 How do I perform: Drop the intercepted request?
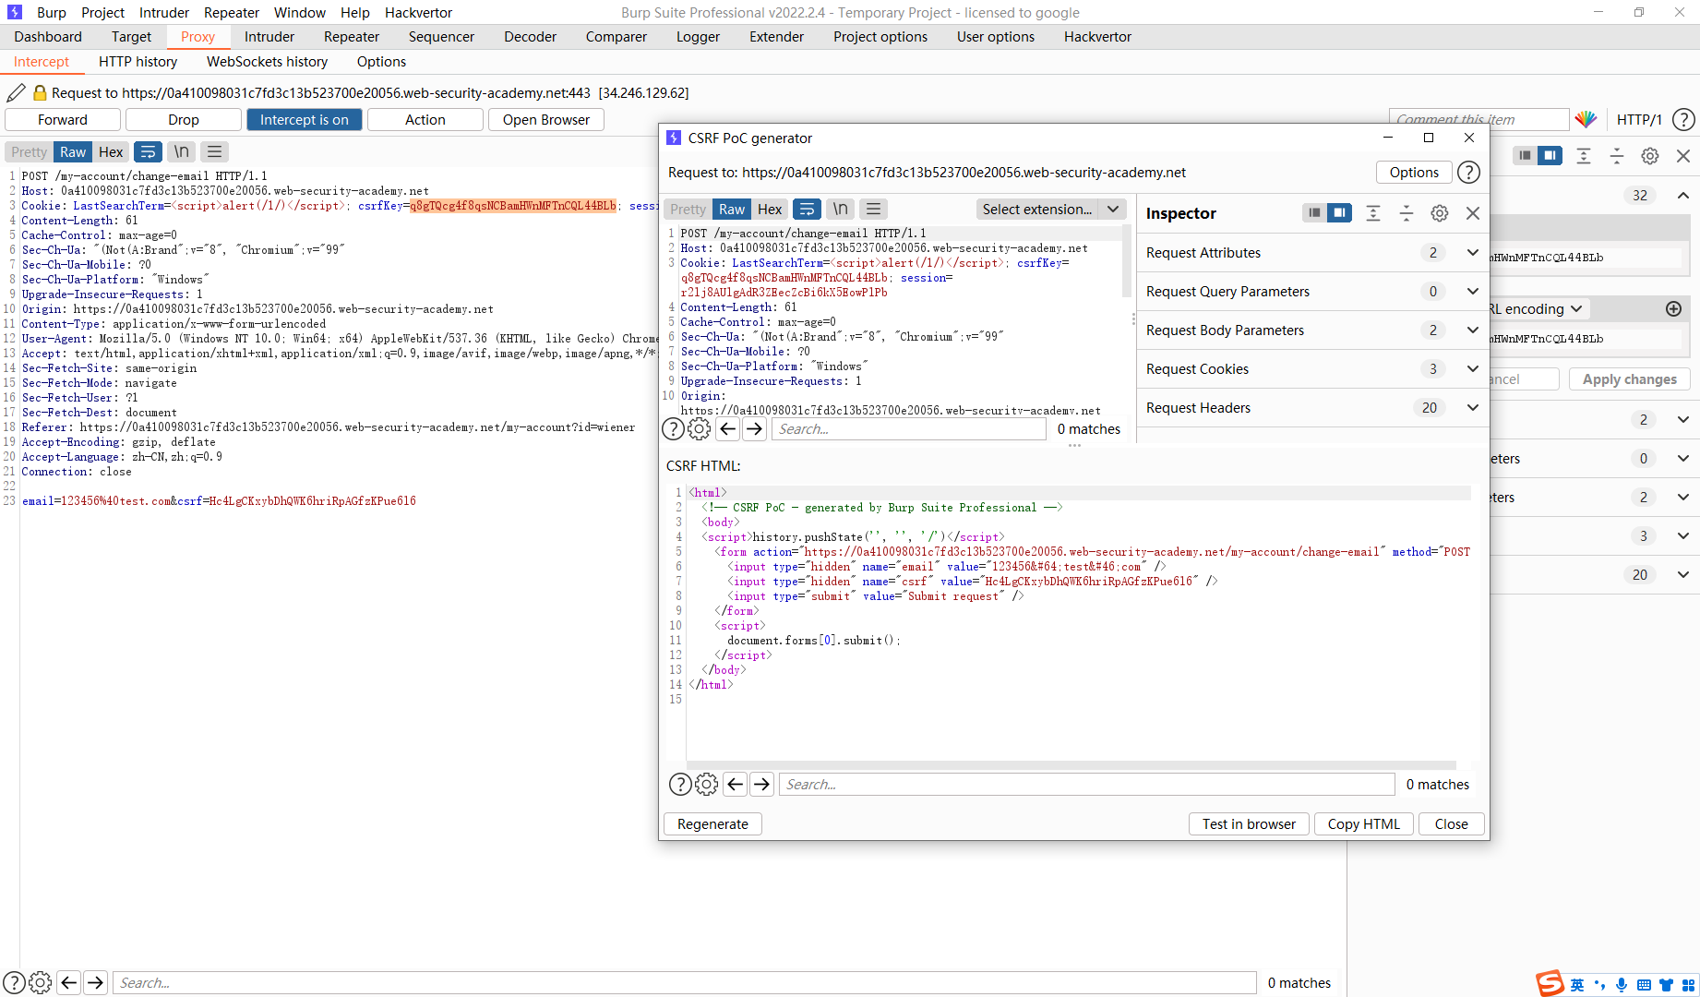[x=184, y=119]
